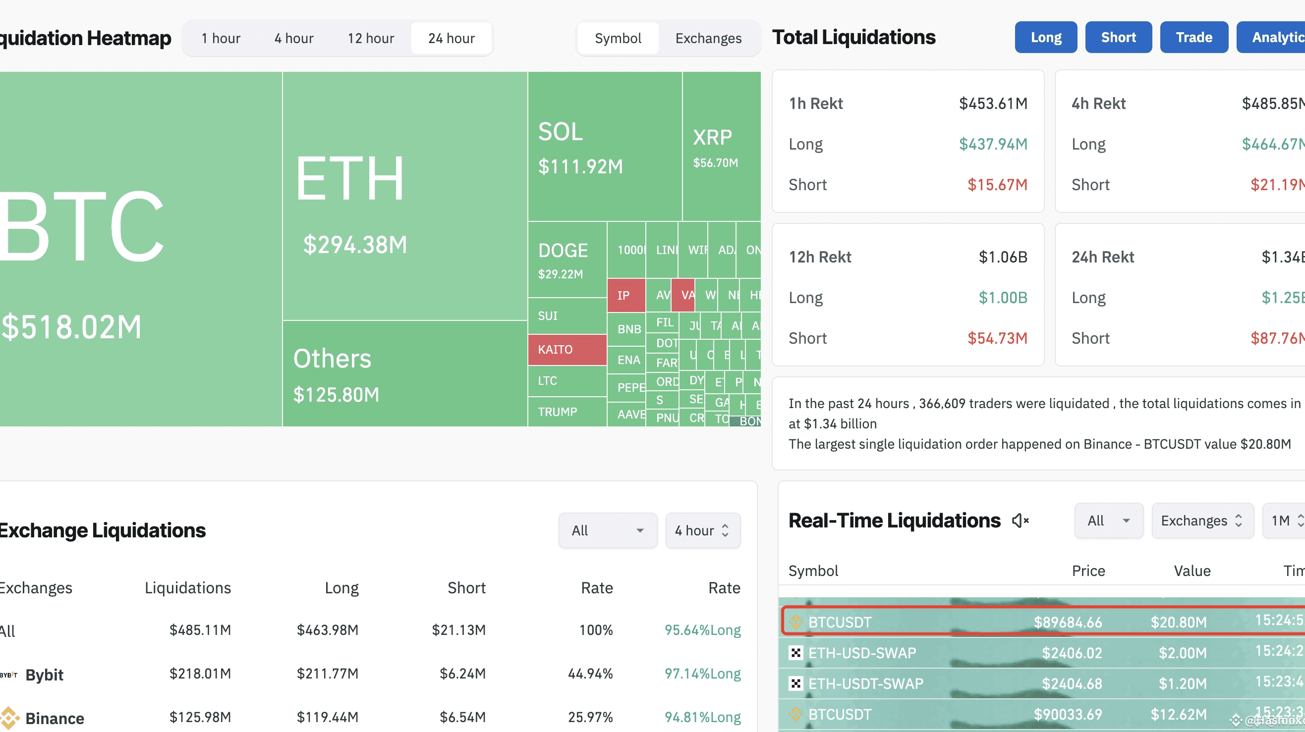Viewport: 1305px width, 732px height.
Task: Click the blue Long button
Action: (1045, 37)
